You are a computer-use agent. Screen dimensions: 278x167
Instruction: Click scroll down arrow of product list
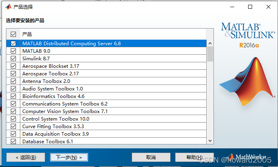(210, 141)
